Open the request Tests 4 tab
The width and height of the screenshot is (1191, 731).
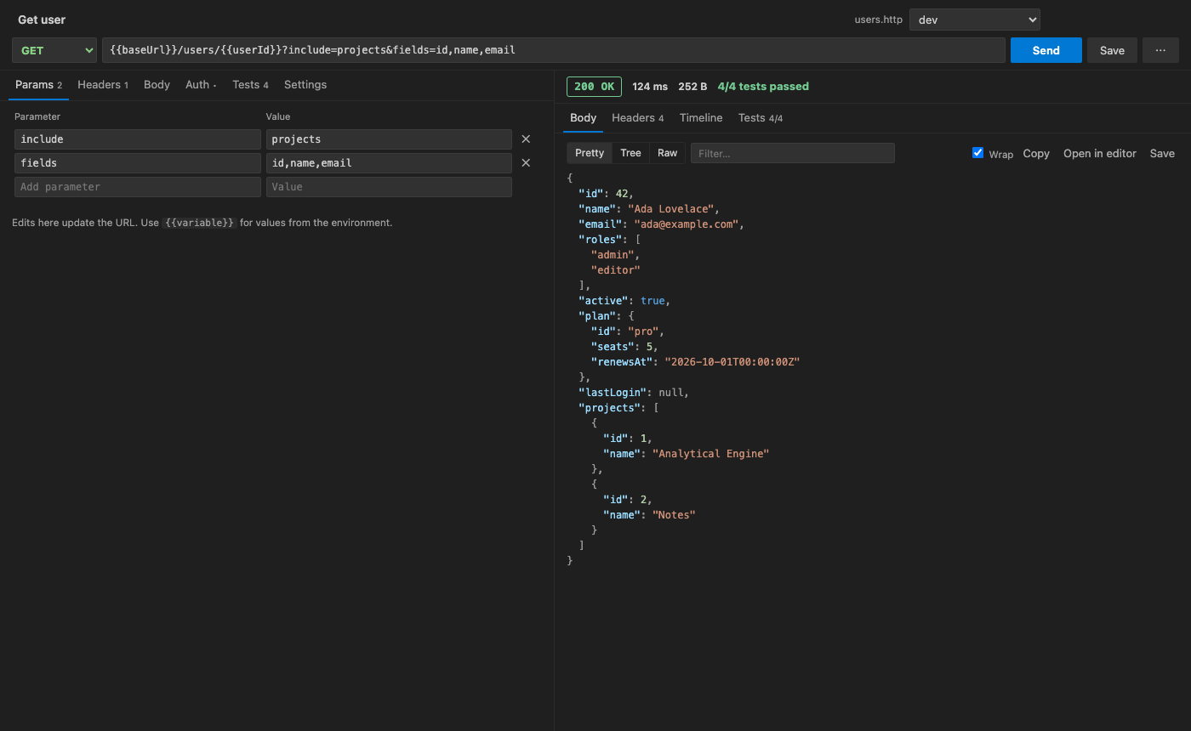click(250, 85)
